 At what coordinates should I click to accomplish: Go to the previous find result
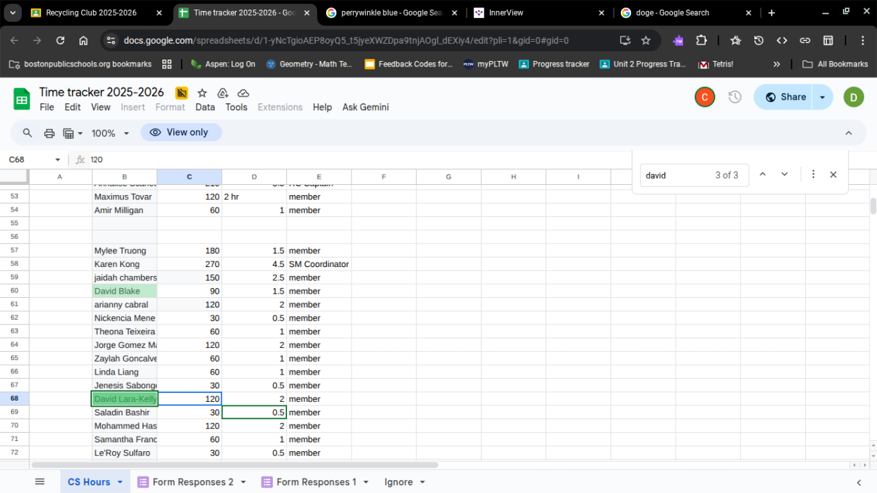(763, 175)
